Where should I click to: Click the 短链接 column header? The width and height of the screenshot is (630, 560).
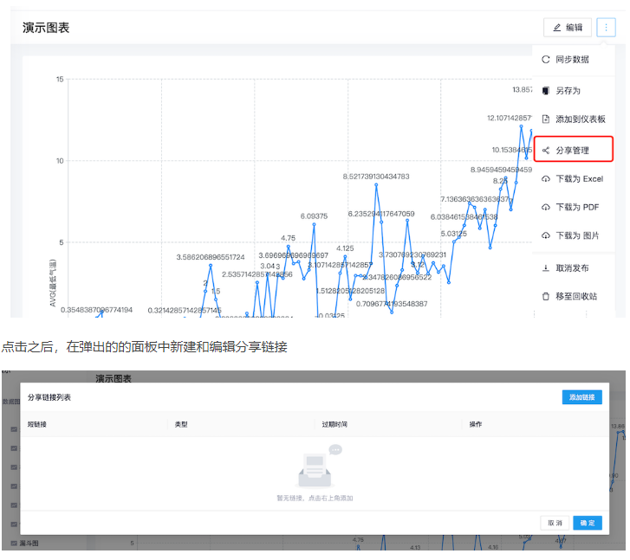39,425
